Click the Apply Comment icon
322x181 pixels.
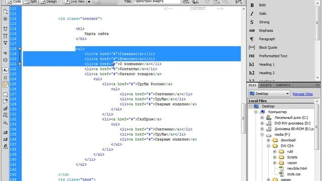point(6,95)
